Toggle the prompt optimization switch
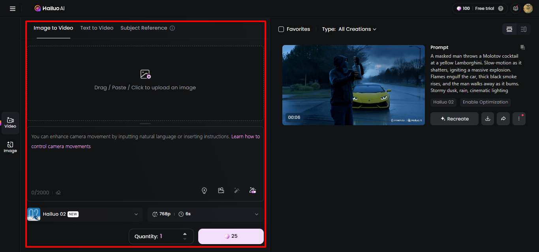Screen dimensions: 539x252 point(253,190)
